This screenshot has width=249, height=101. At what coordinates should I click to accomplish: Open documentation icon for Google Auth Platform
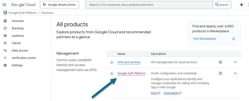click(220, 73)
